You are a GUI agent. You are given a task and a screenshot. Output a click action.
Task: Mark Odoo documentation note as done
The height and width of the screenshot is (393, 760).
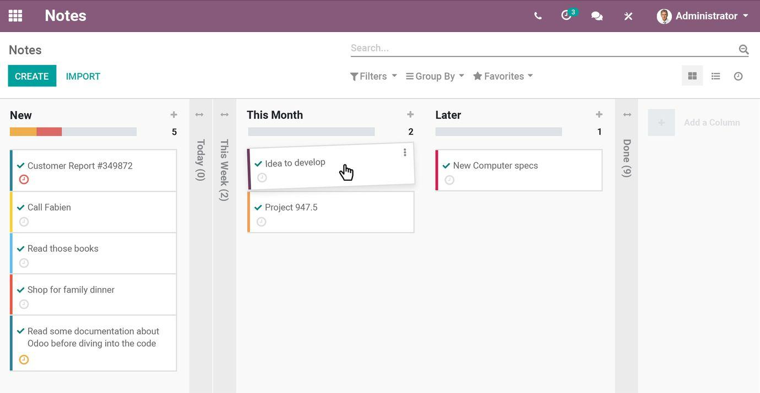21,331
